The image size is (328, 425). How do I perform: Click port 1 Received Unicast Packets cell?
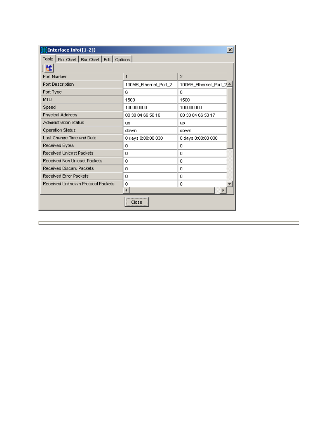150,153
